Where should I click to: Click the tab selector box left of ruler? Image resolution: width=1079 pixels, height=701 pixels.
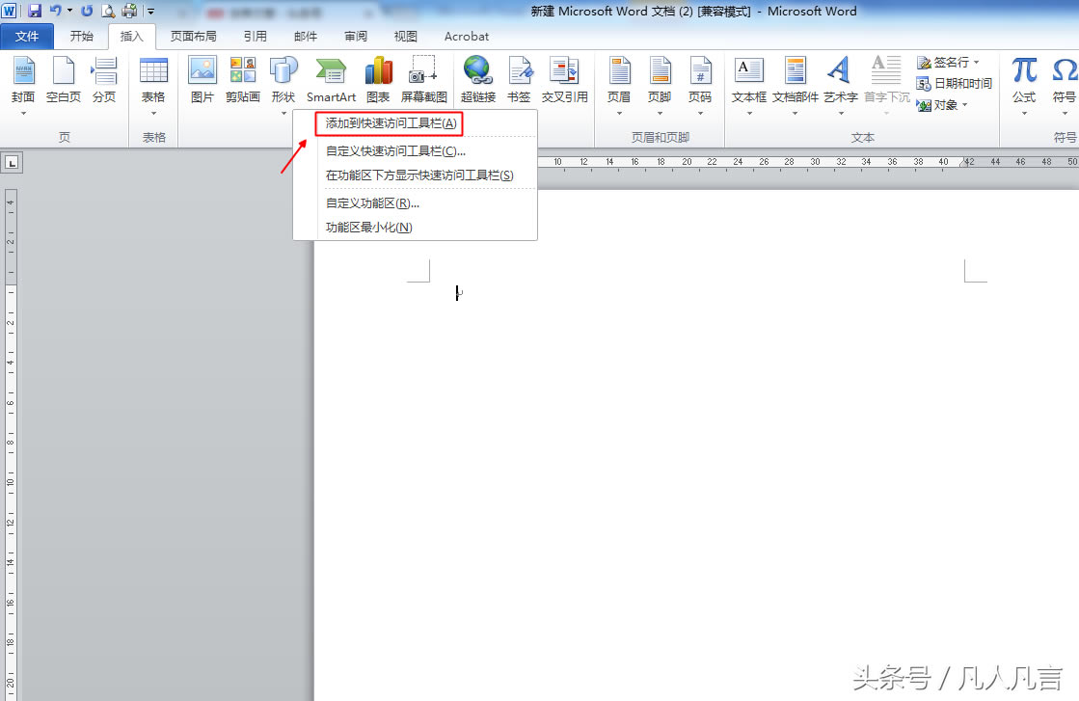click(x=12, y=163)
